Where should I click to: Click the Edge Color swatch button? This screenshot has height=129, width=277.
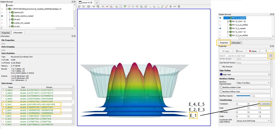point(243,74)
